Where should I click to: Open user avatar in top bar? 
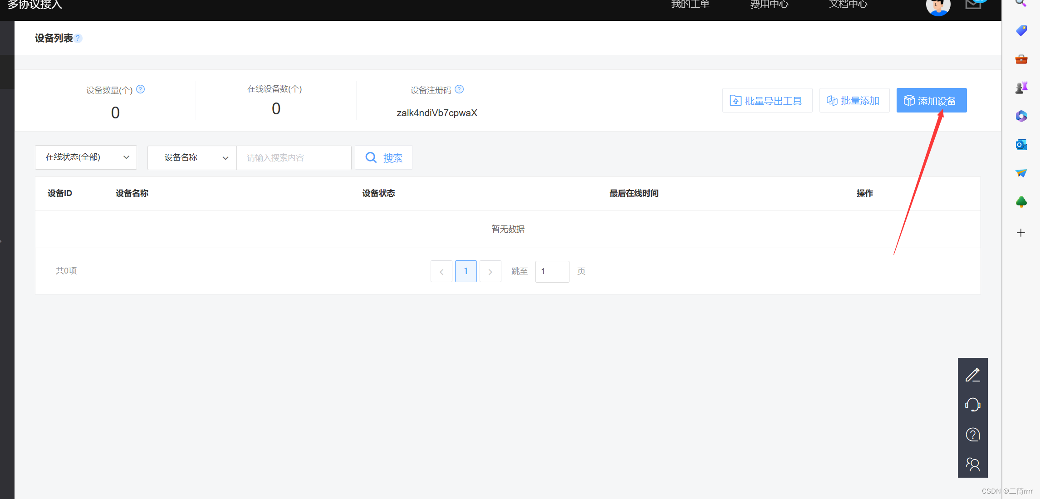coord(938,6)
